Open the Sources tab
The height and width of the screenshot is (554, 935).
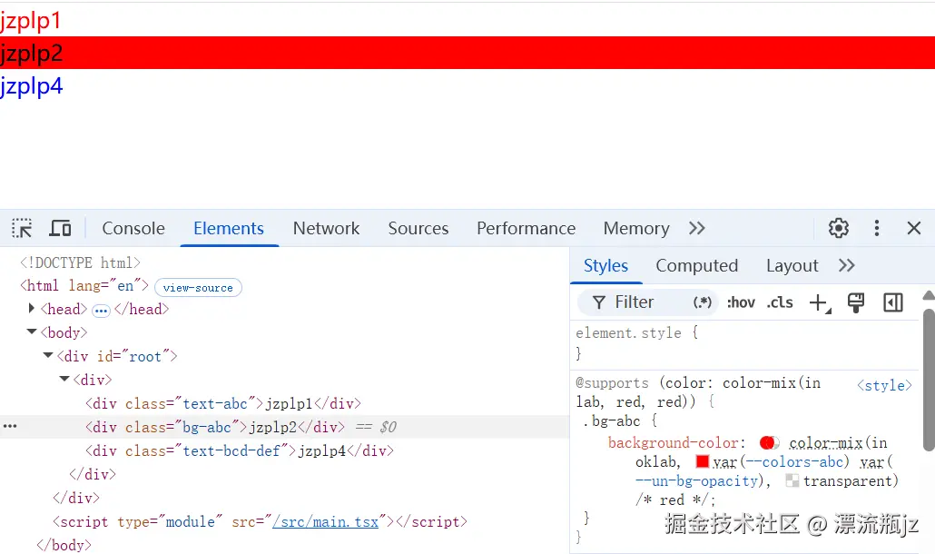418,228
